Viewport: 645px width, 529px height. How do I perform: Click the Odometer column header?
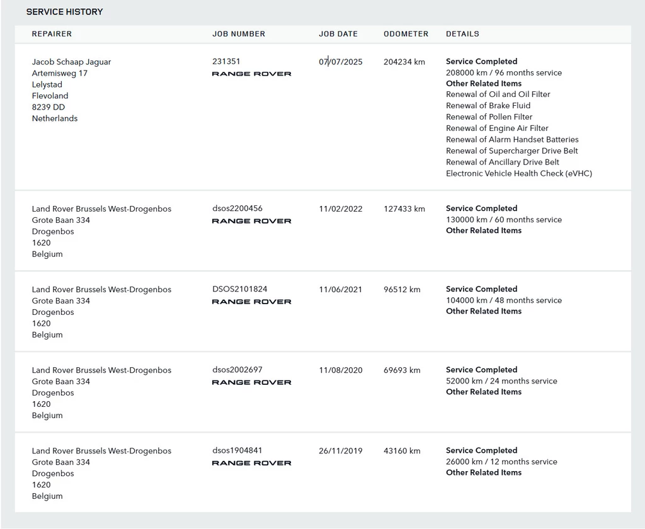point(406,34)
